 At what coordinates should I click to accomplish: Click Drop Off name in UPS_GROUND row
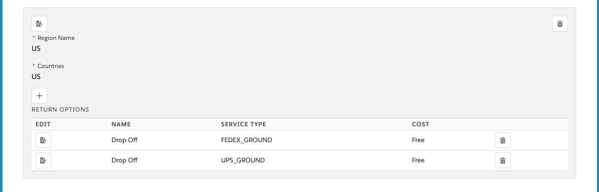click(124, 160)
